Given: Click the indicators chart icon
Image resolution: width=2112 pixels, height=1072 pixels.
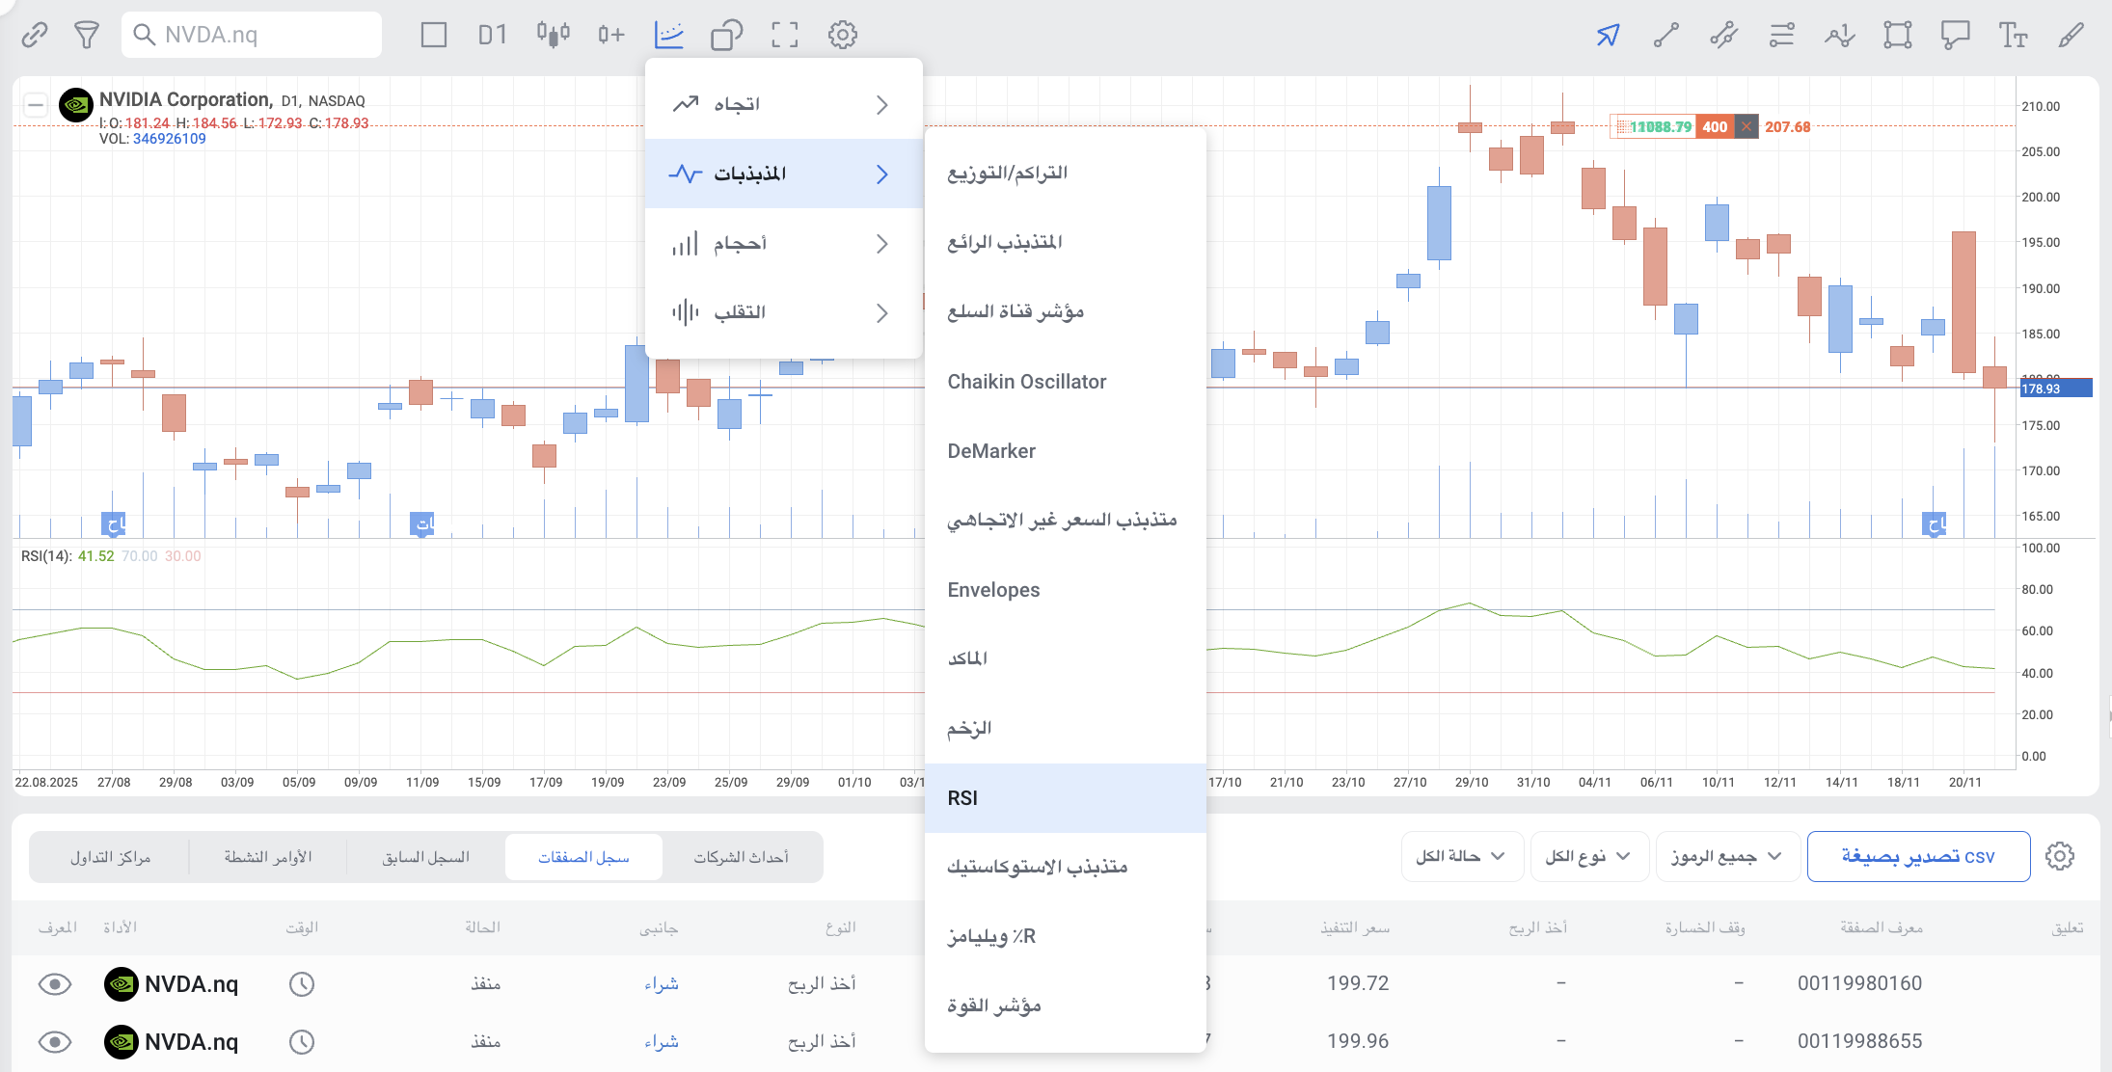Looking at the screenshot, I should (668, 35).
